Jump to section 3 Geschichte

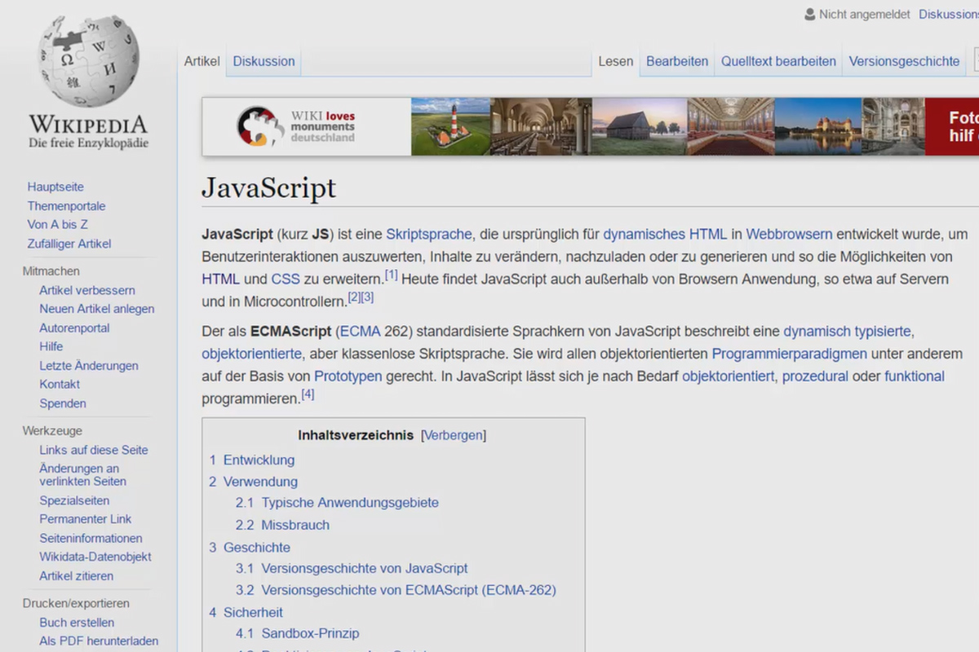(x=249, y=548)
